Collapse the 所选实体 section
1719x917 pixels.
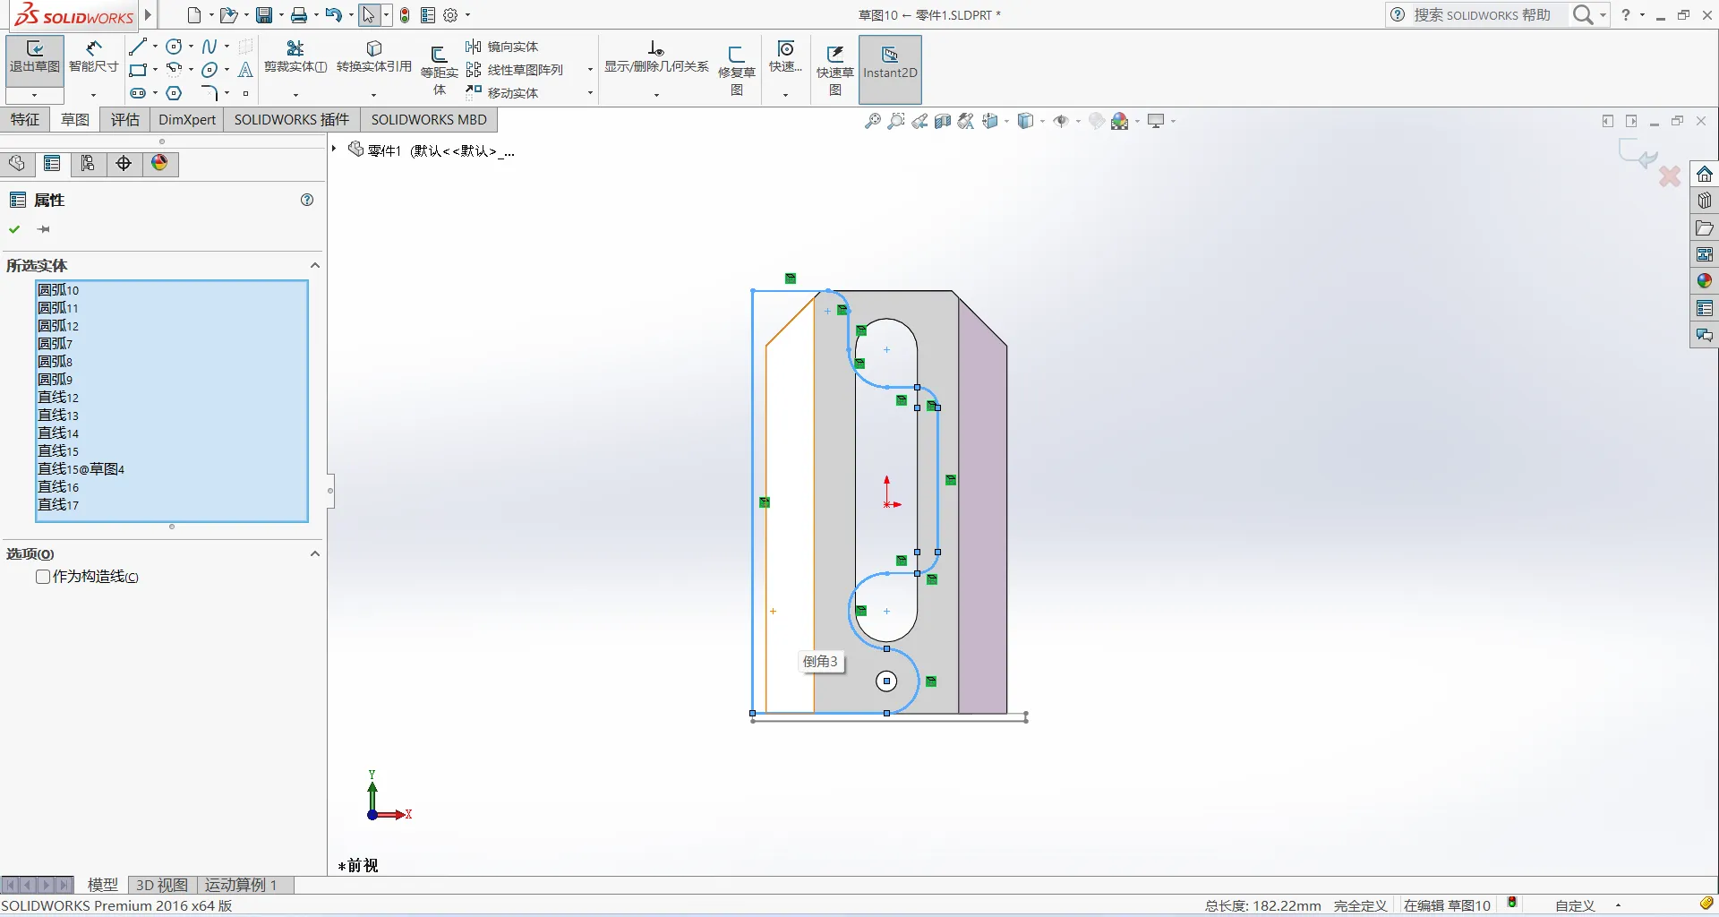coord(315,265)
